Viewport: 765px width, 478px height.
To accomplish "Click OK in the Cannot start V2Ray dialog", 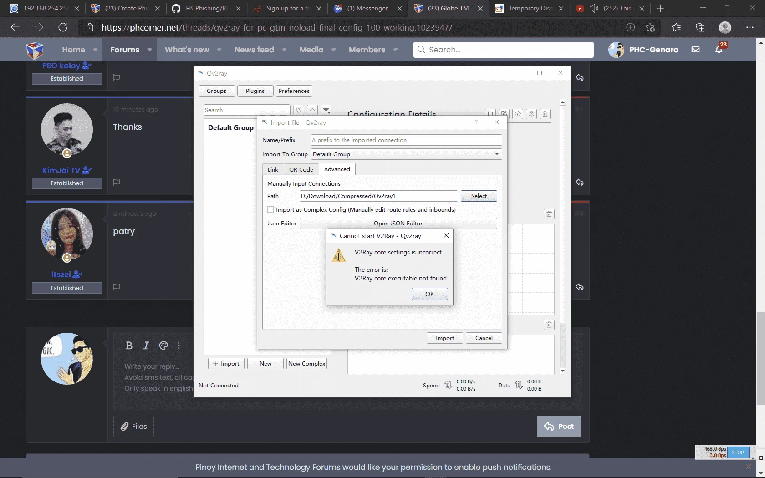I will click(429, 294).
